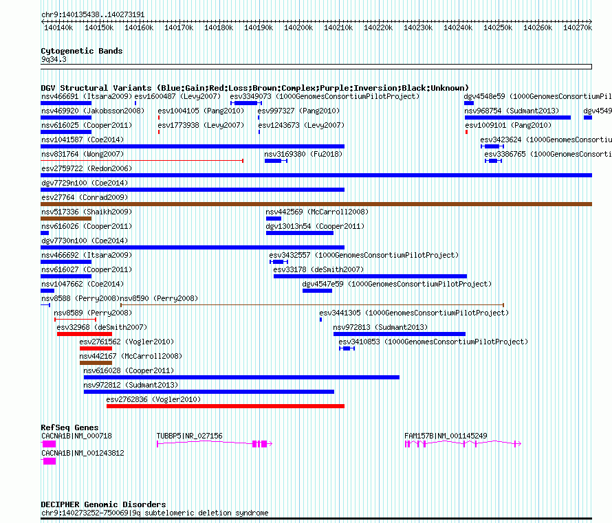Click dgv4548e59 variant label

[538, 96]
